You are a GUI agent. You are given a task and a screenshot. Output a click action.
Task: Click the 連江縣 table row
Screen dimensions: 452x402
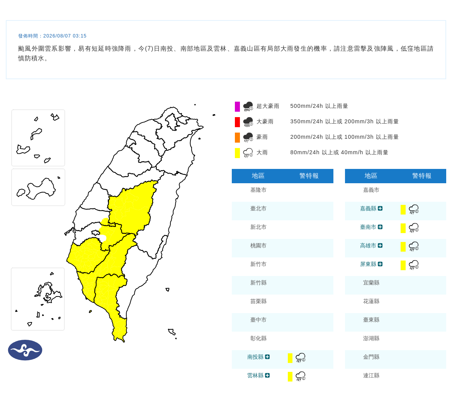tap(396, 378)
